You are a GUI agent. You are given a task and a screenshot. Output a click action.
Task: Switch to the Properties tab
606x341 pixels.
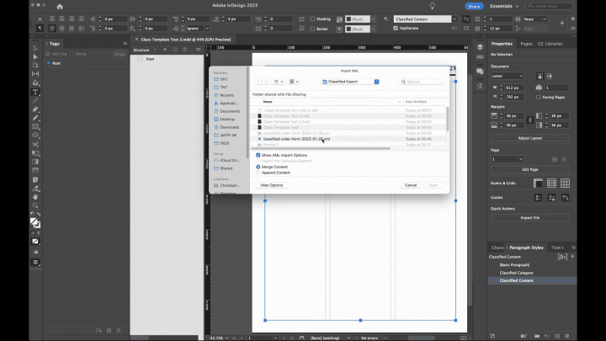(502, 44)
